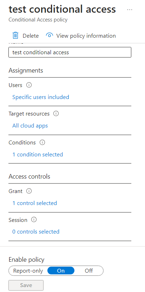Set Enable policy to Report-only
The image size is (145, 292).
(28, 271)
